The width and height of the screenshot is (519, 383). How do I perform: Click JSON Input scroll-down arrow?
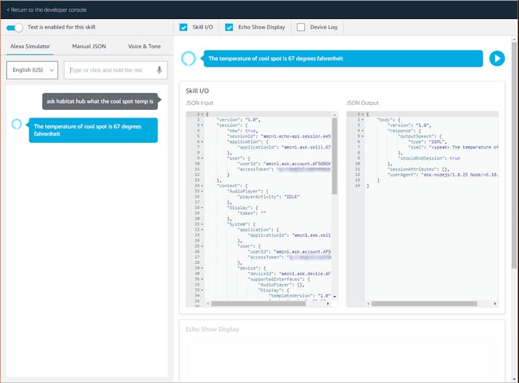pos(335,297)
